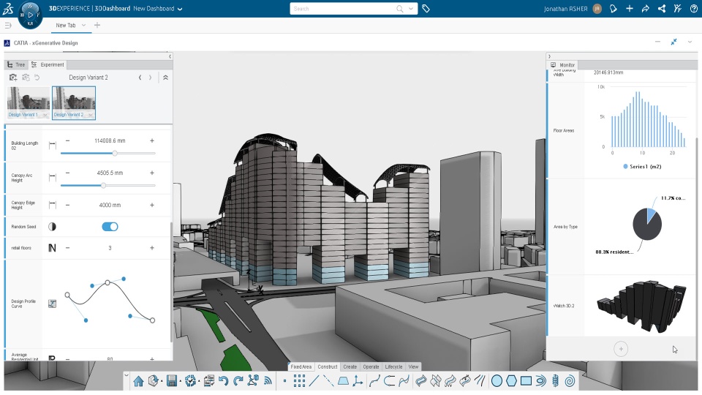Select the Axis System tool
Image resolution: width=702 pixels, height=395 pixels.
(x=358, y=381)
